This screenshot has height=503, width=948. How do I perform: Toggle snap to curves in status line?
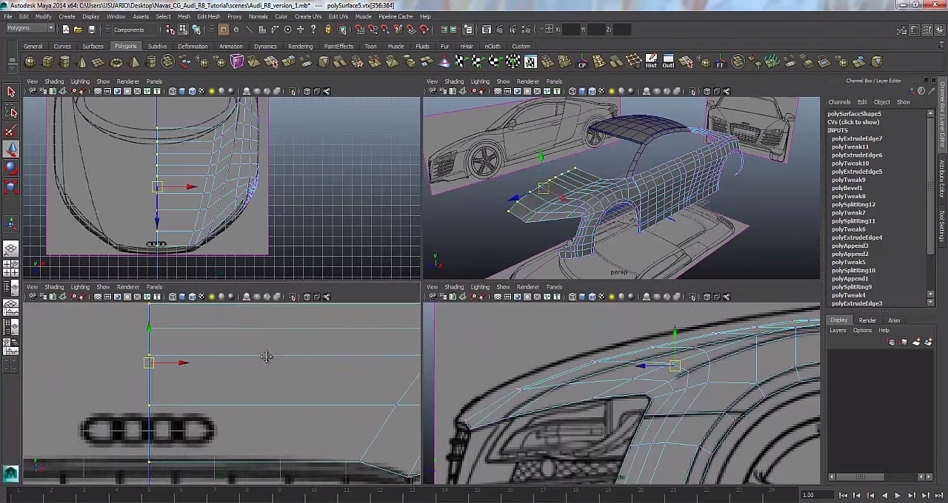(373, 30)
